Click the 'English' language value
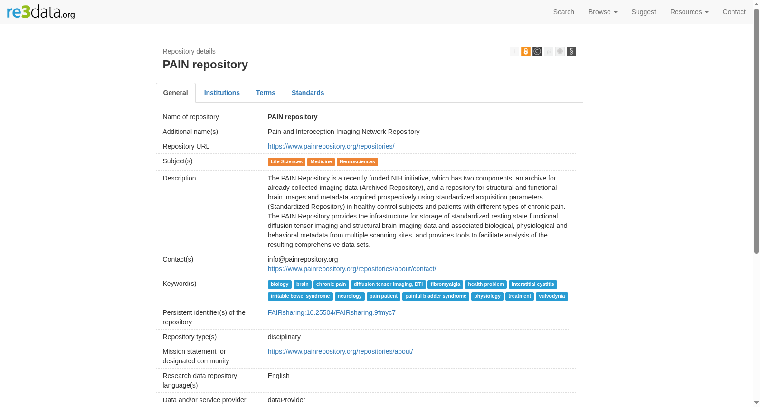 (279, 376)
